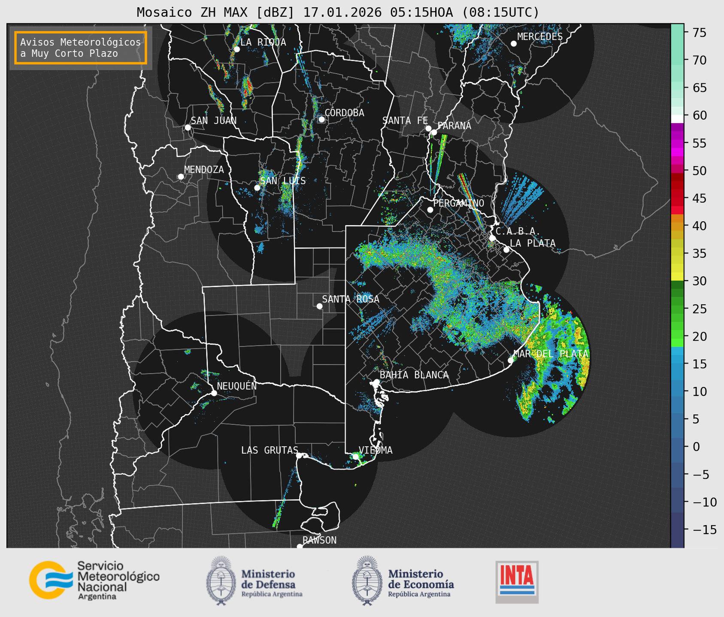
Task: Select the MAR DEL PLATA city label
Action: coord(551,354)
